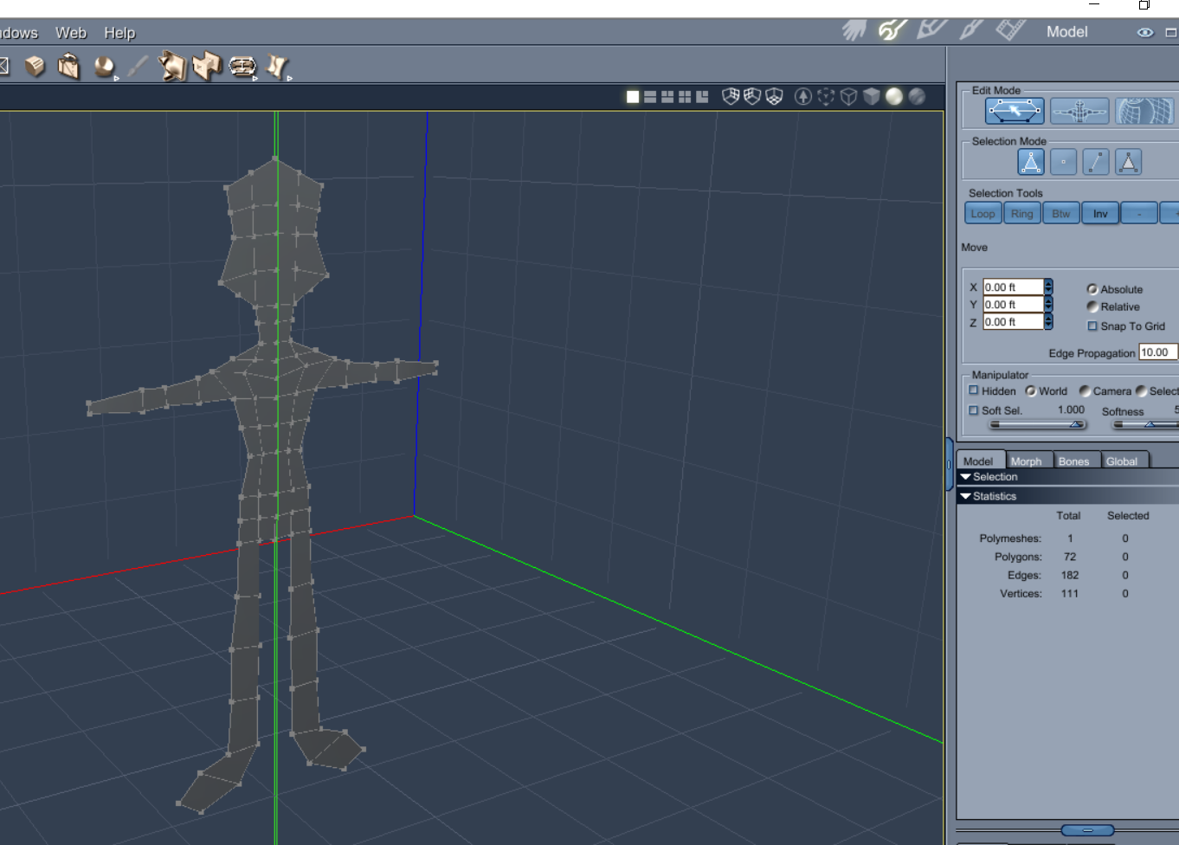Screen dimensions: 1179x845
Task: Click the third working-box plane icon
Action: coord(774,96)
